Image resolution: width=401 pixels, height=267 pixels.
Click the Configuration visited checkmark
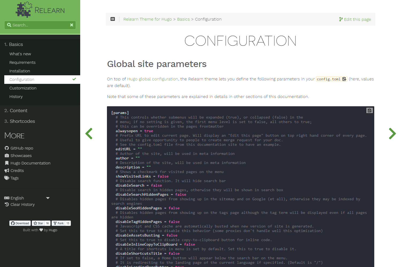pos(74,79)
